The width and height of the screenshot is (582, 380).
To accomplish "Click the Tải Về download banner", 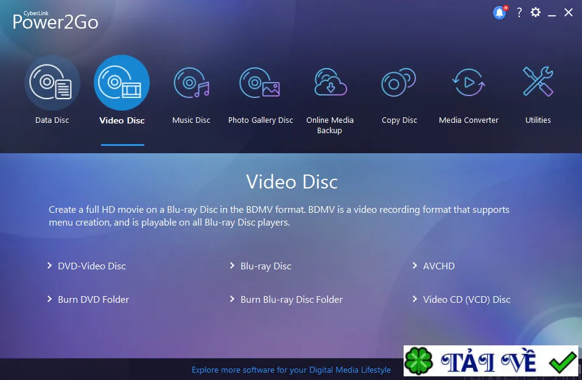I will [491, 361].
